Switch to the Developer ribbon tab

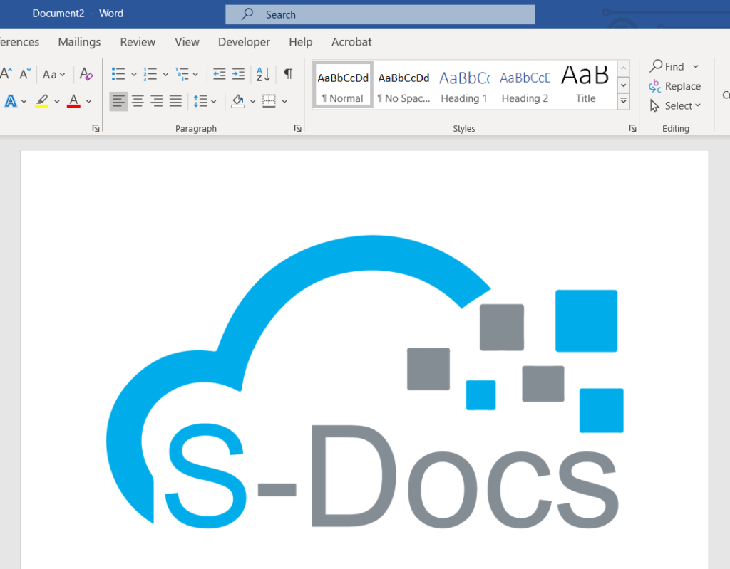[x=244, y=42]
